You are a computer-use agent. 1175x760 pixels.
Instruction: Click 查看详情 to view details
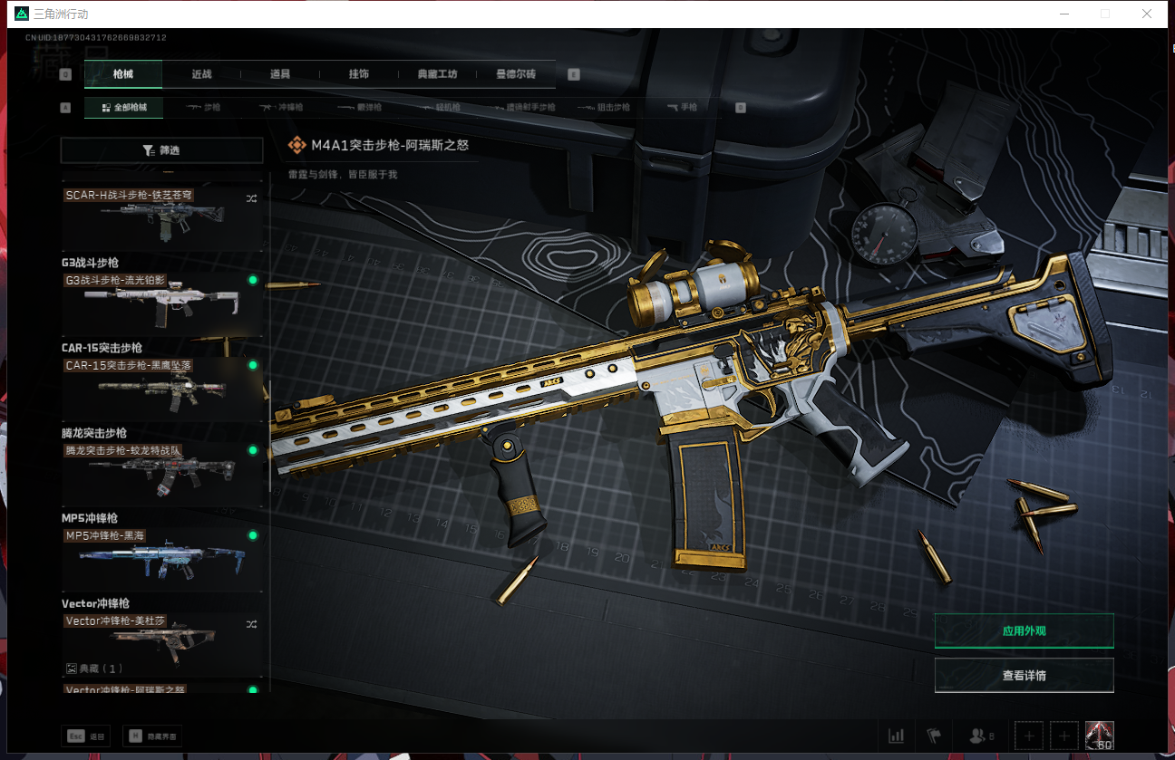click(1024, 675)
